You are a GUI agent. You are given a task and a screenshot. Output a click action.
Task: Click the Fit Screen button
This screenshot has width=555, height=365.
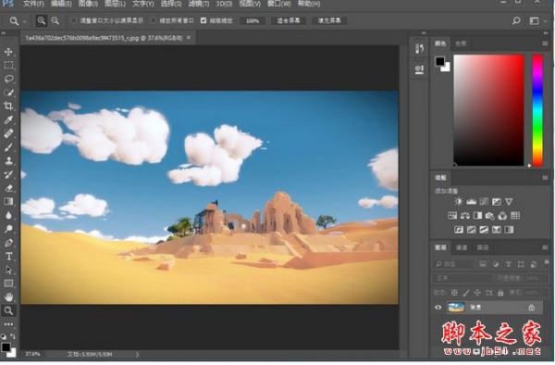click(x=289, y=21)
